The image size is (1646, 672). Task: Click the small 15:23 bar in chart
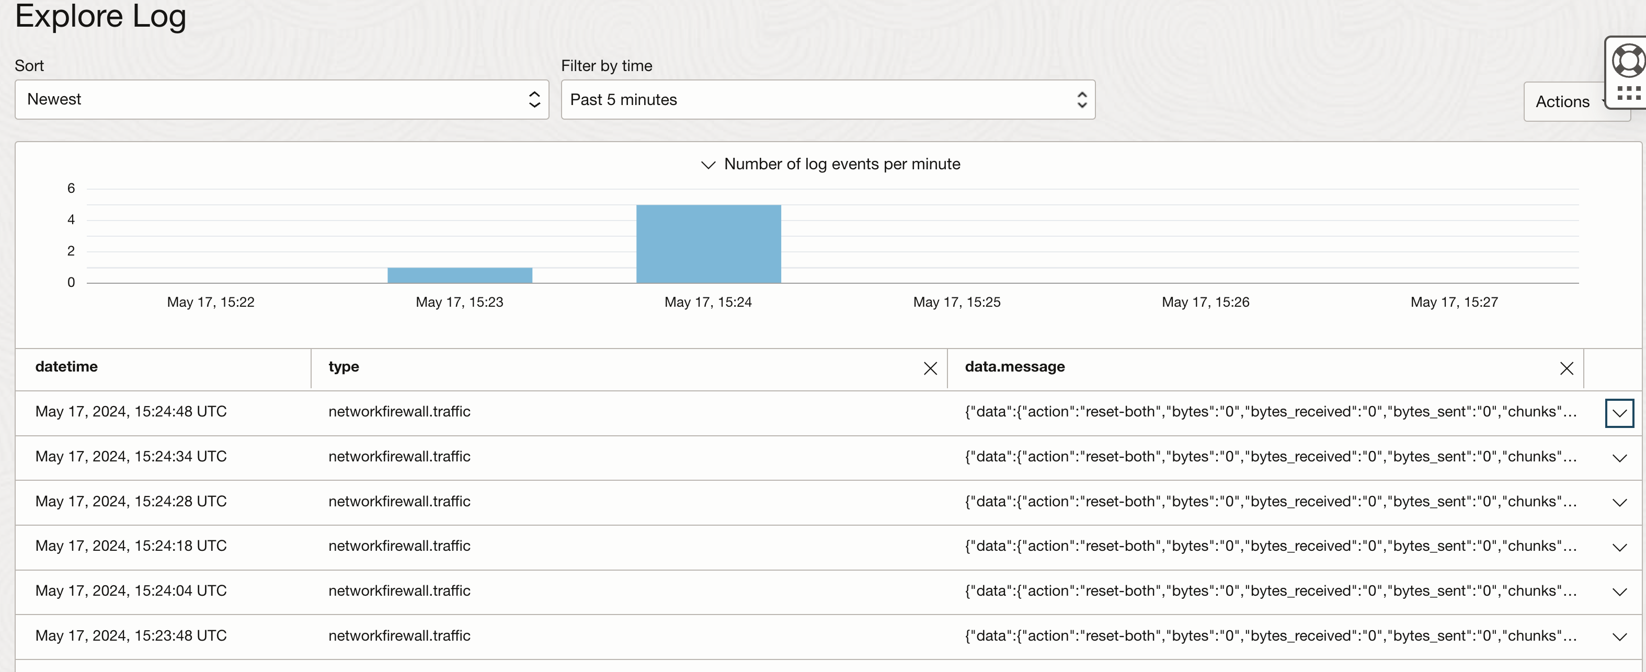(x=460, y=275)
